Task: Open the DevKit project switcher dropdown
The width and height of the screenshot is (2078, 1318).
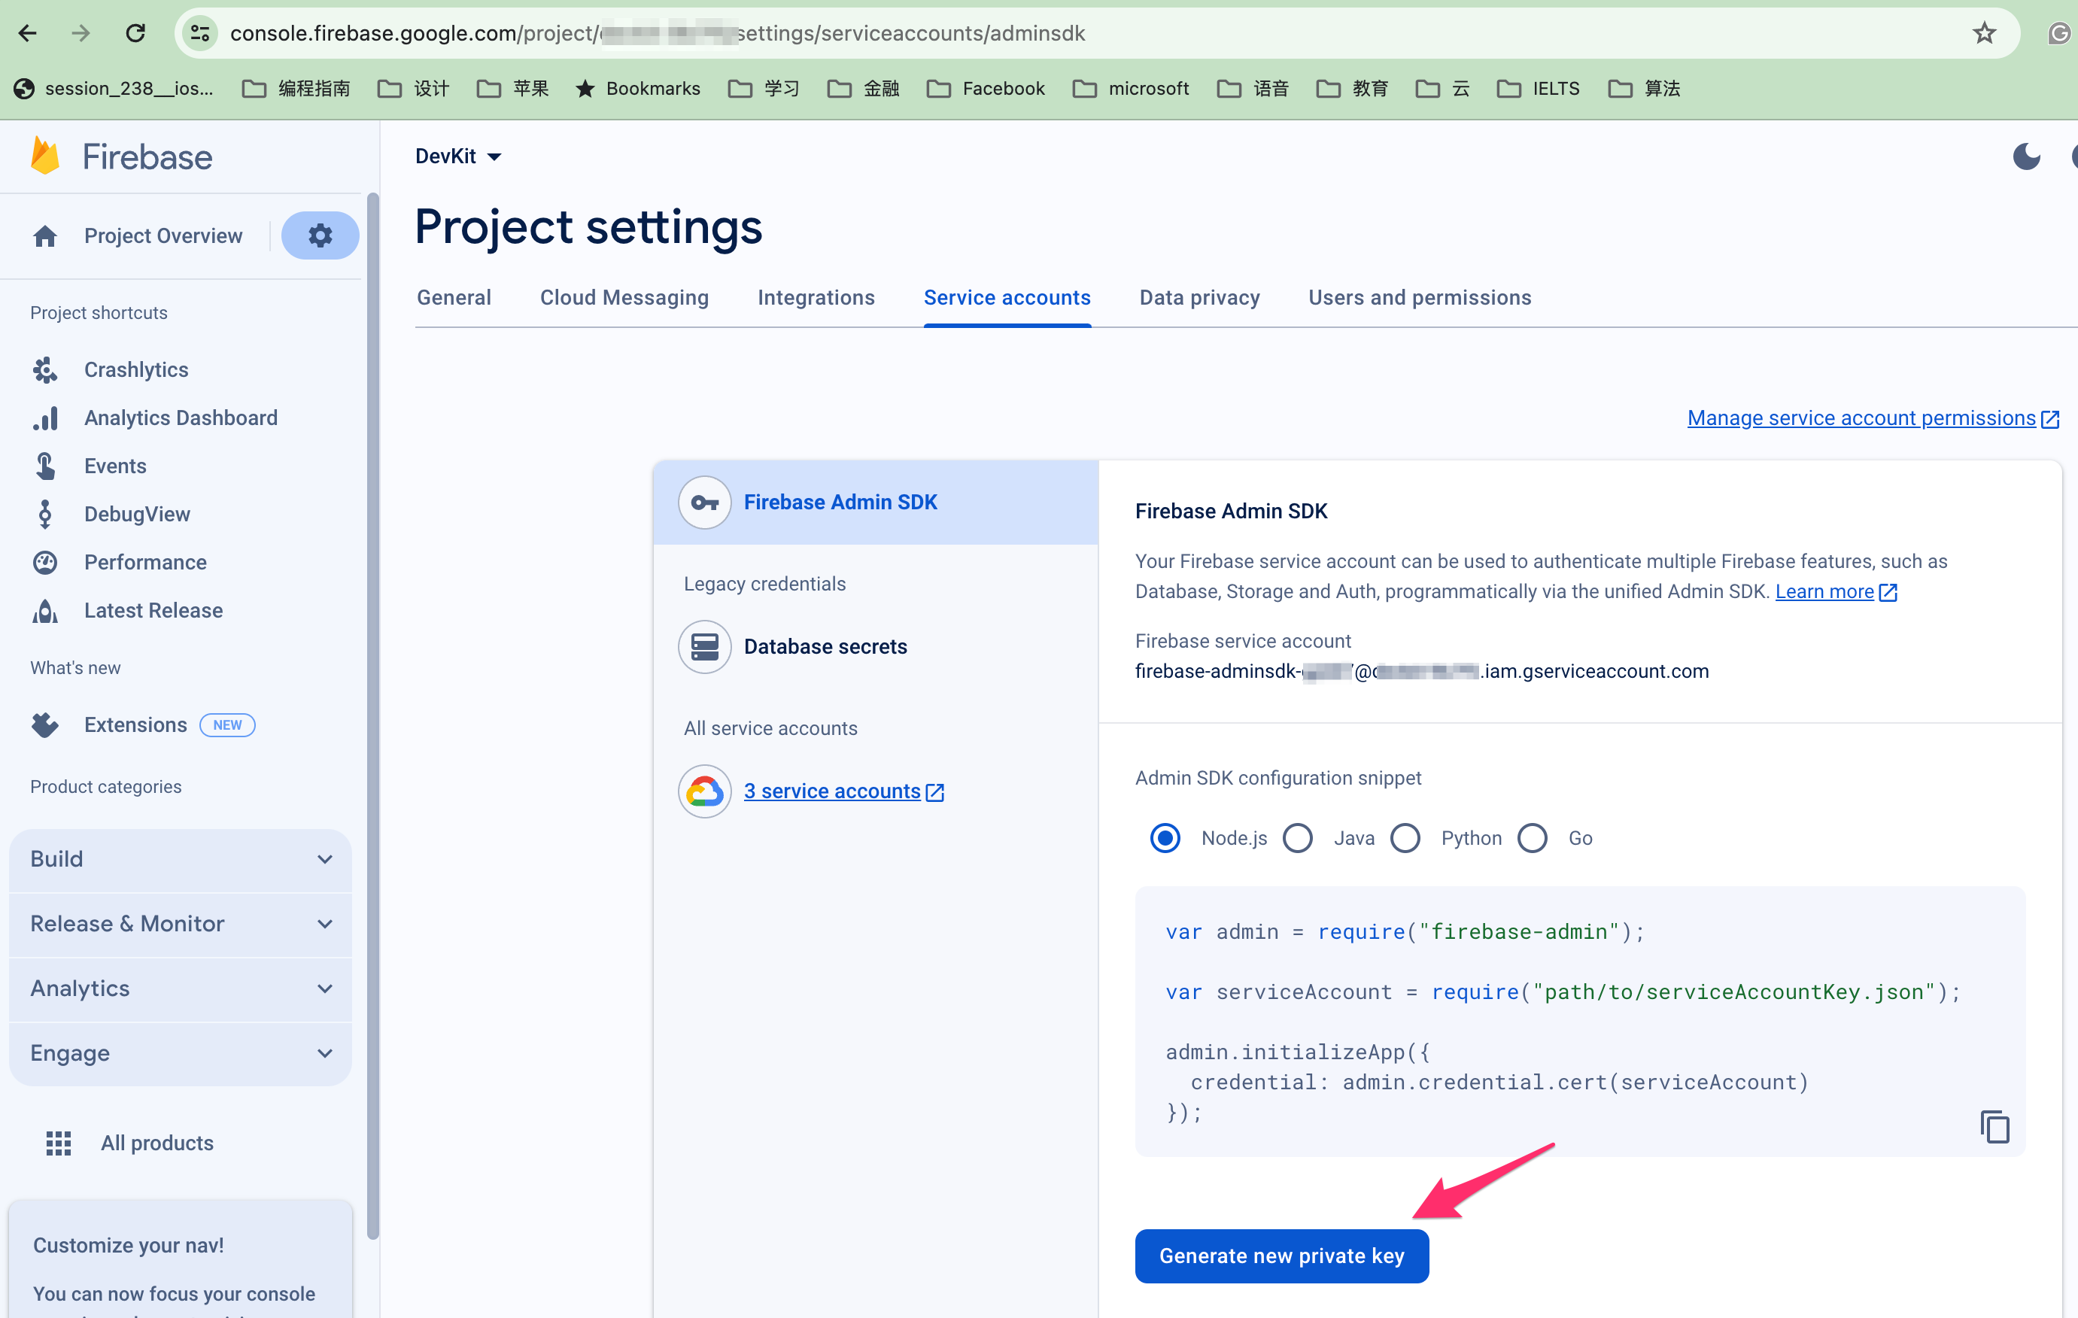Action: (x=458, y=156)
